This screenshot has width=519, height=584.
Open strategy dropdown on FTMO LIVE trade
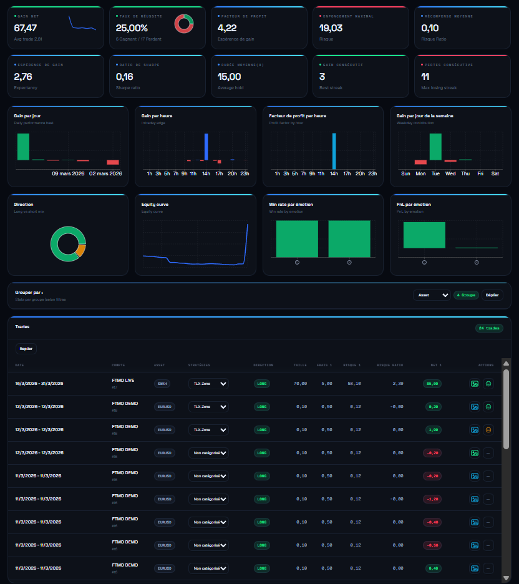click(208, 384)
